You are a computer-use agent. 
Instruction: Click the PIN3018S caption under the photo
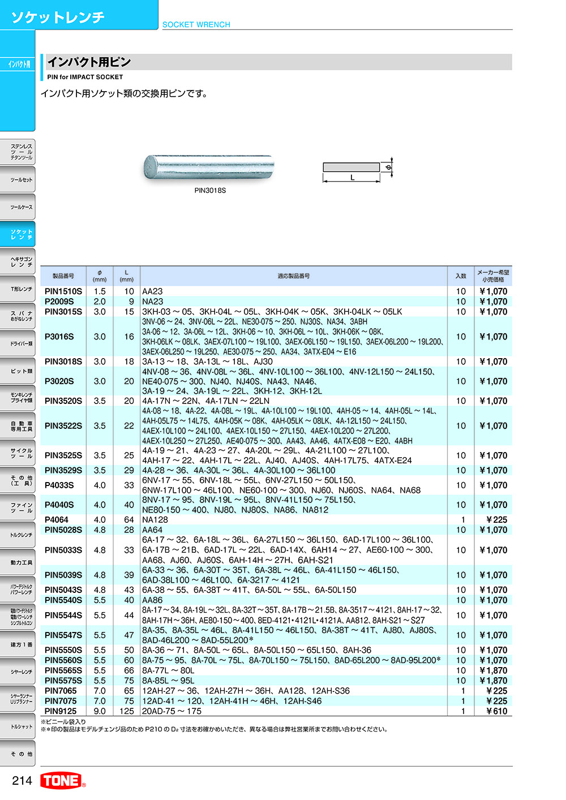(x=210, y=191)
